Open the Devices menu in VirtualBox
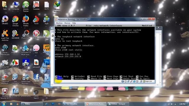The image size is (189, 106). 67,23
